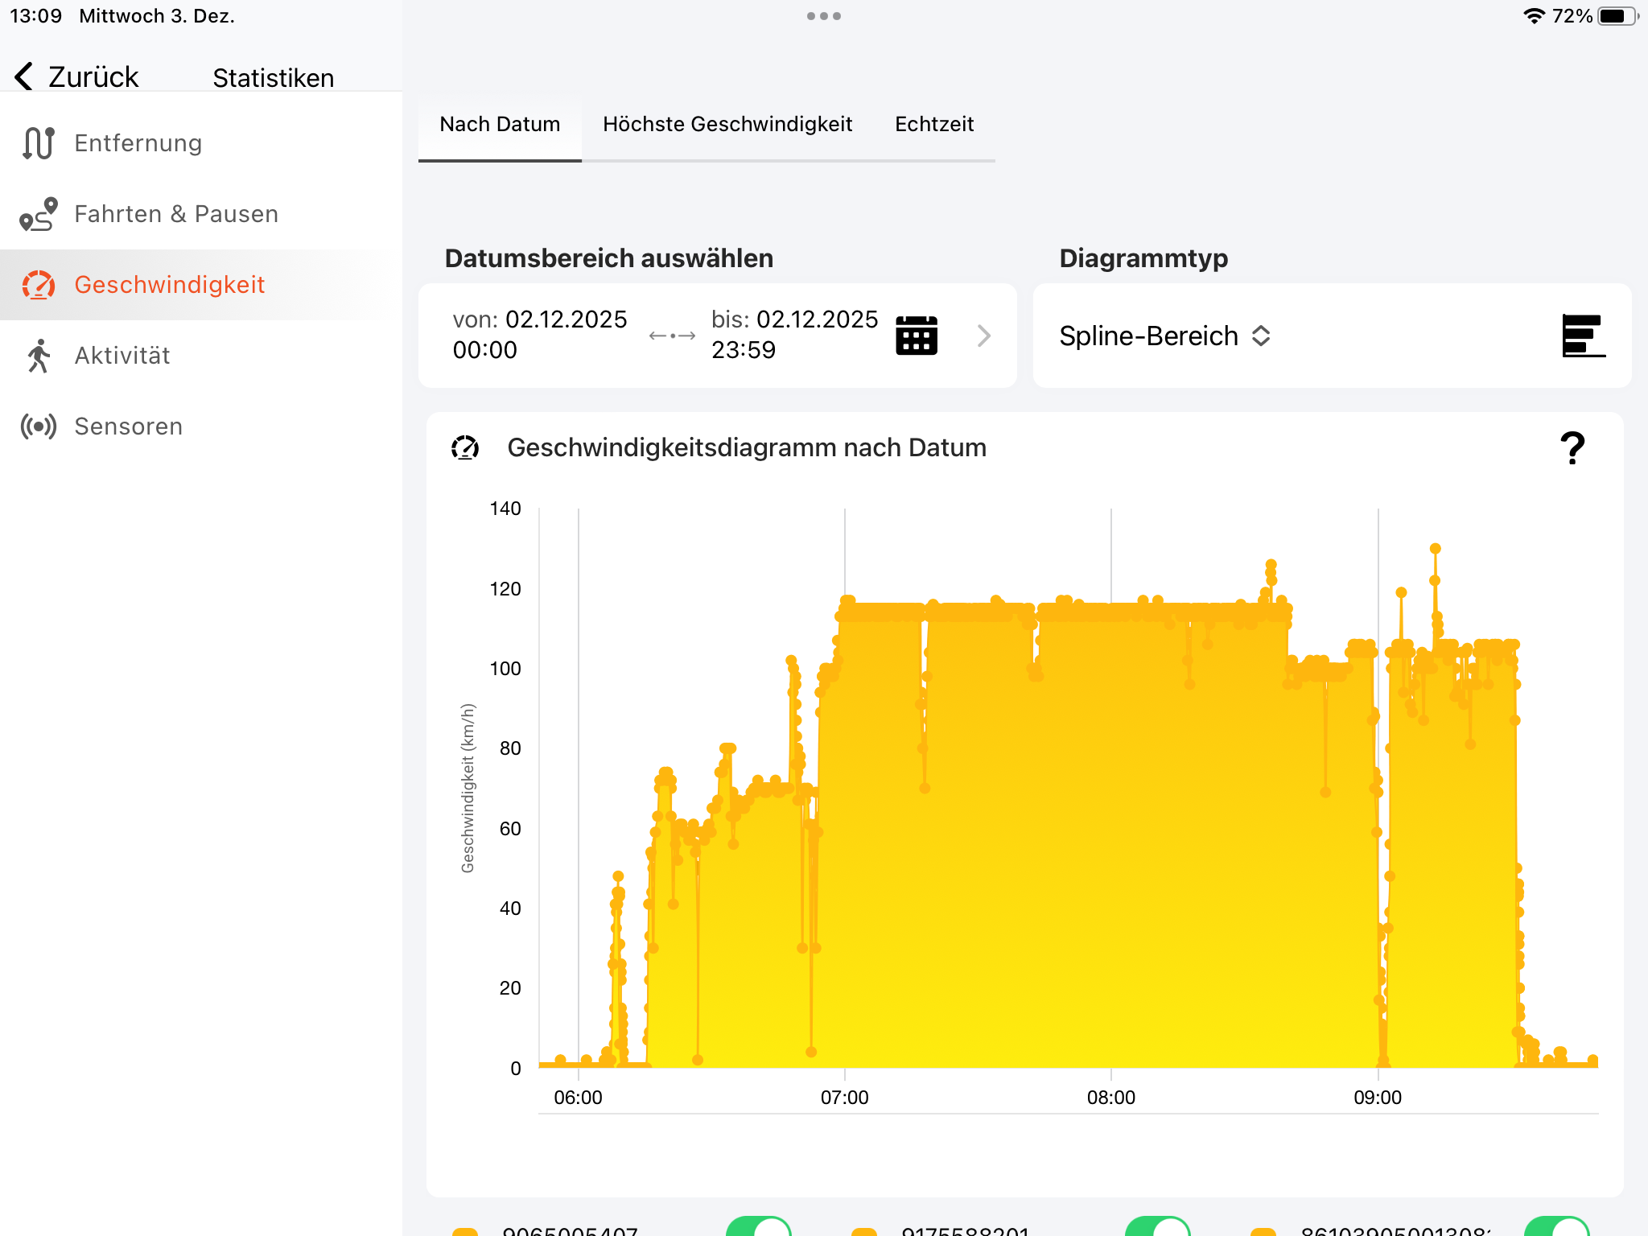Toggle device 9065005407 switch
Image resolution: width=1648 pixels, height=1236 pixels.
click(758, 1228)
